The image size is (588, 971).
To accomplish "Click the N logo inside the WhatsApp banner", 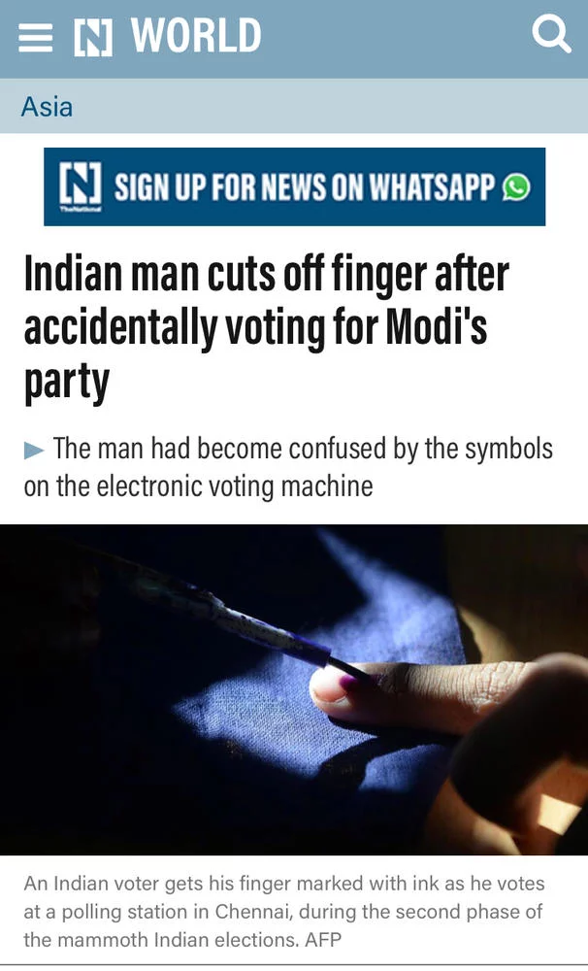I will pyautogui.click(x=80, y=185).
